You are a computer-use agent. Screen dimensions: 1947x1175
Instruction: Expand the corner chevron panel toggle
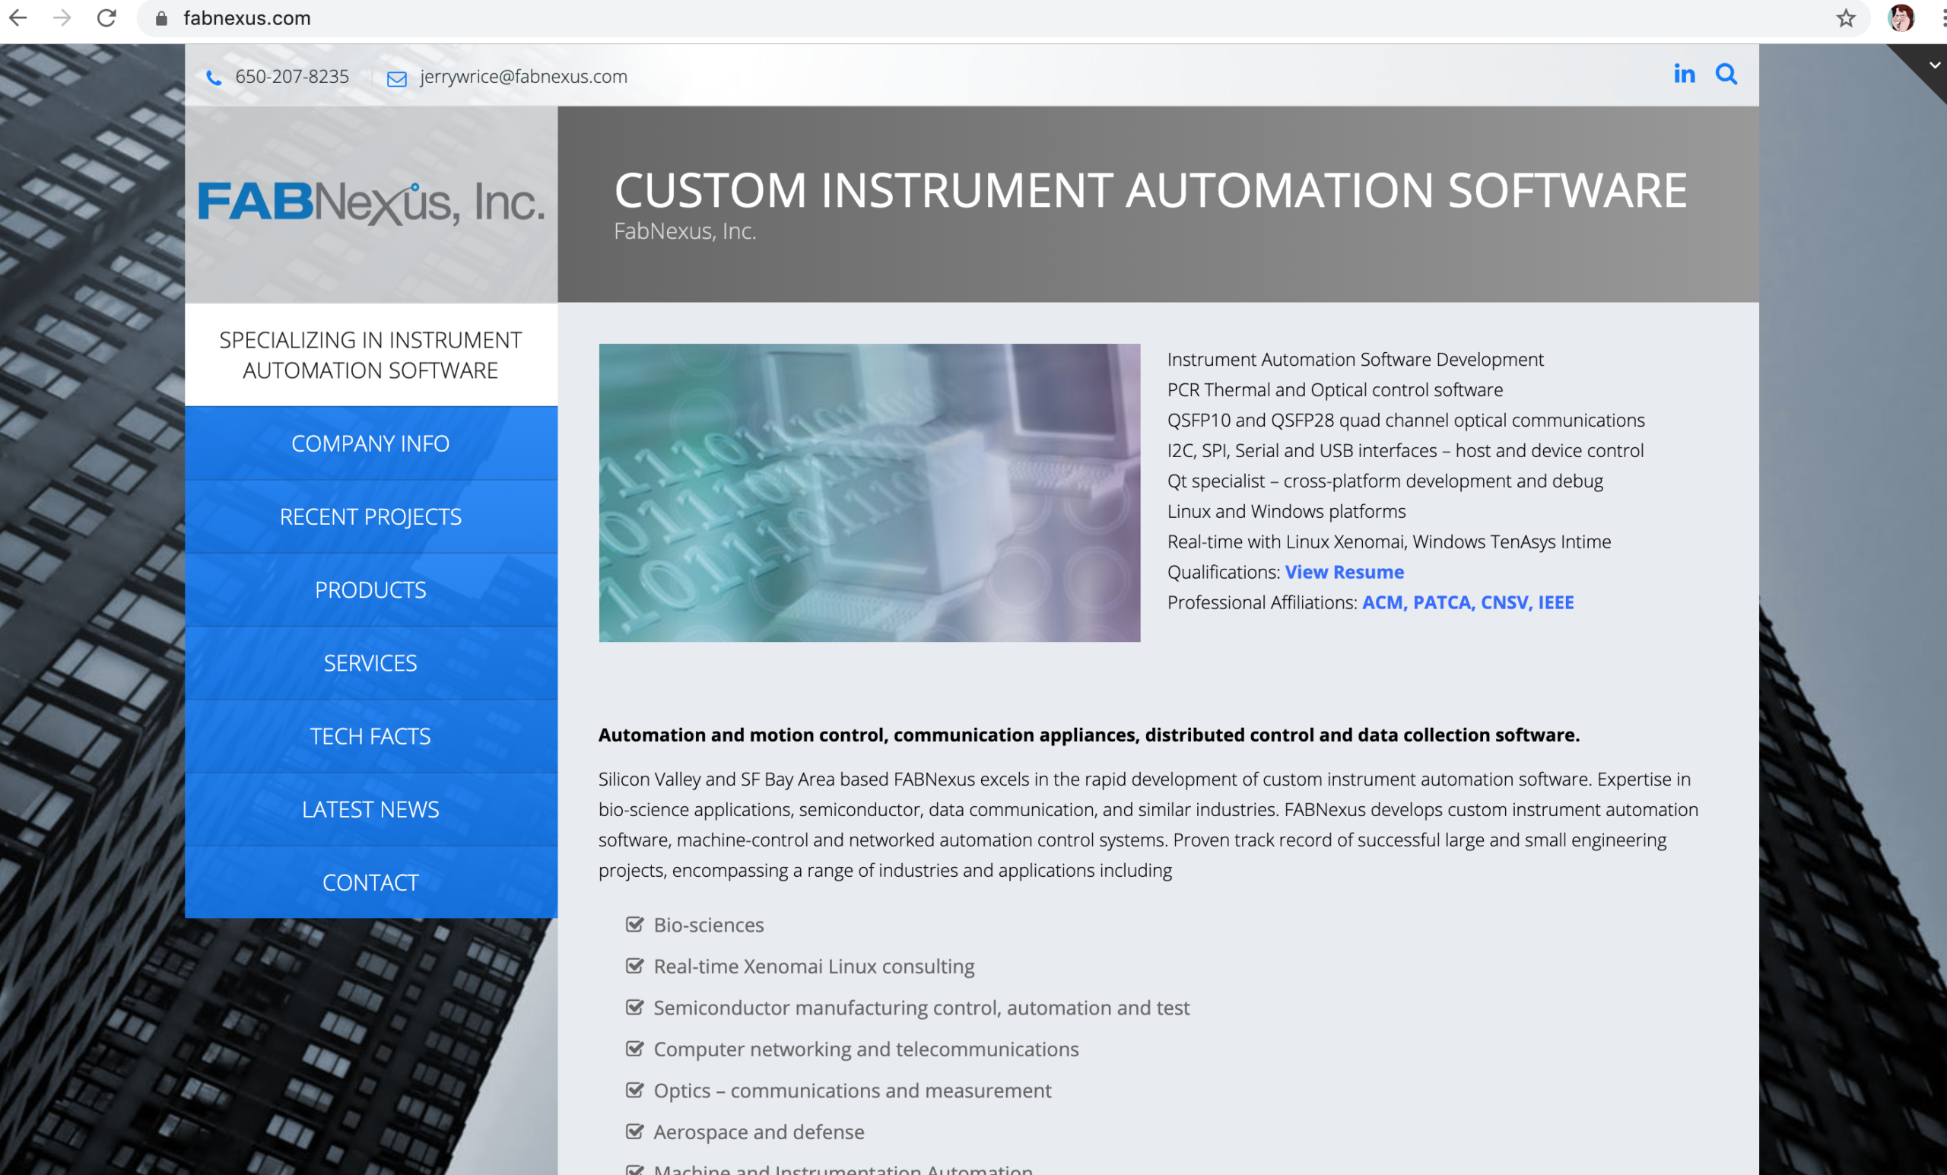click(1934, 65)
